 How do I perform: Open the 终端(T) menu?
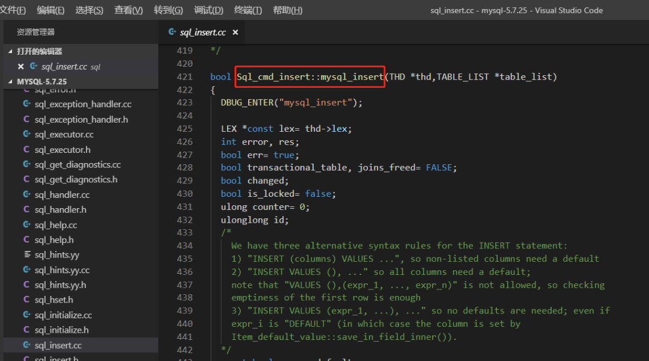pyautogui.click(x=248, y=10)
